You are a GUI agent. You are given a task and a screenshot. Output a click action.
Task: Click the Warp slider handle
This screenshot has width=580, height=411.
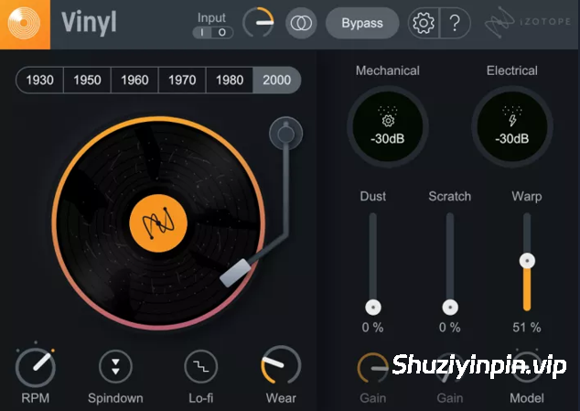pyautogui.click(x=527, y=261)
